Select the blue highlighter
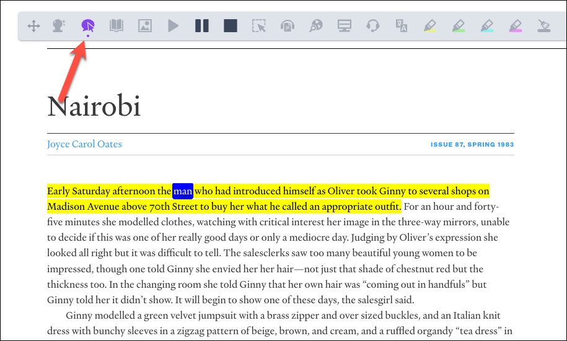 point(487,26)
